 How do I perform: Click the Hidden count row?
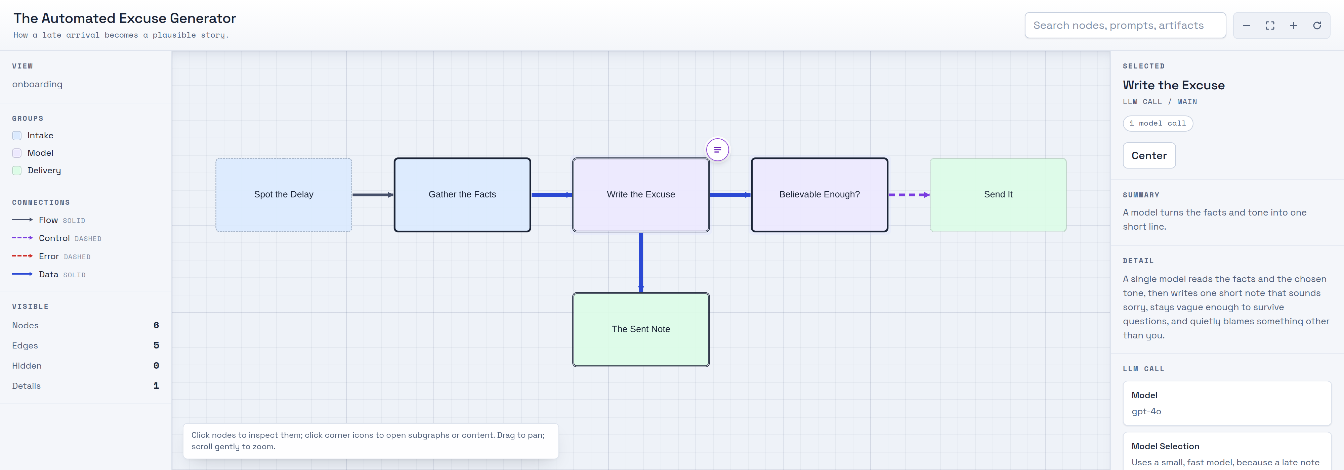[86, 366]
